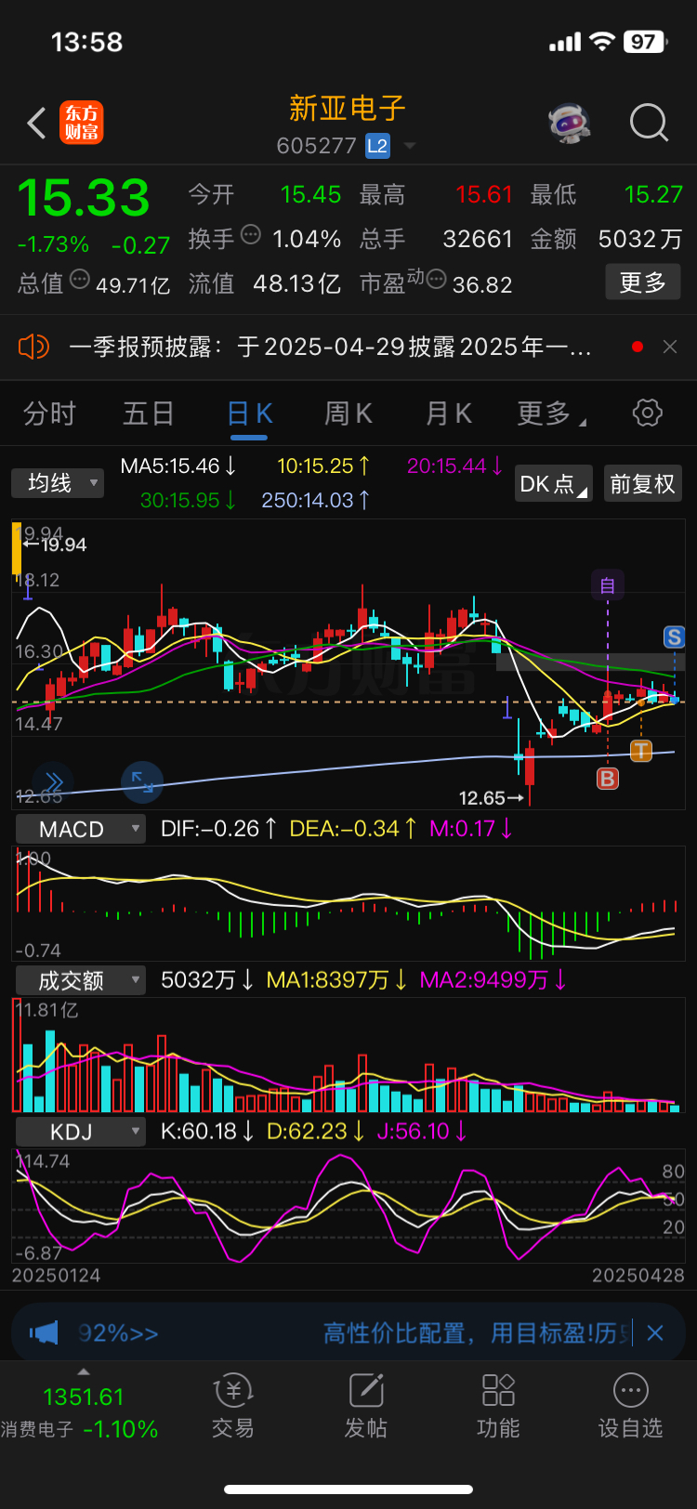Switch to 分时 chart tab
Image resolution: width=697 pixels, height=1509 pixels.
click(49, 413)
